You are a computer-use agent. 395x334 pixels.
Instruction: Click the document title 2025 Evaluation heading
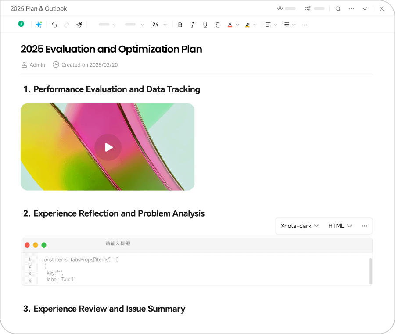pos(111,49)
